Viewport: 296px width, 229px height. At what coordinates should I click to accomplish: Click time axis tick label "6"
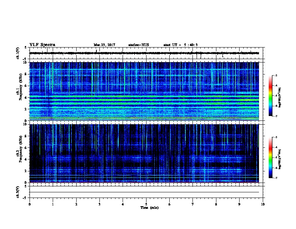point(170,204)
